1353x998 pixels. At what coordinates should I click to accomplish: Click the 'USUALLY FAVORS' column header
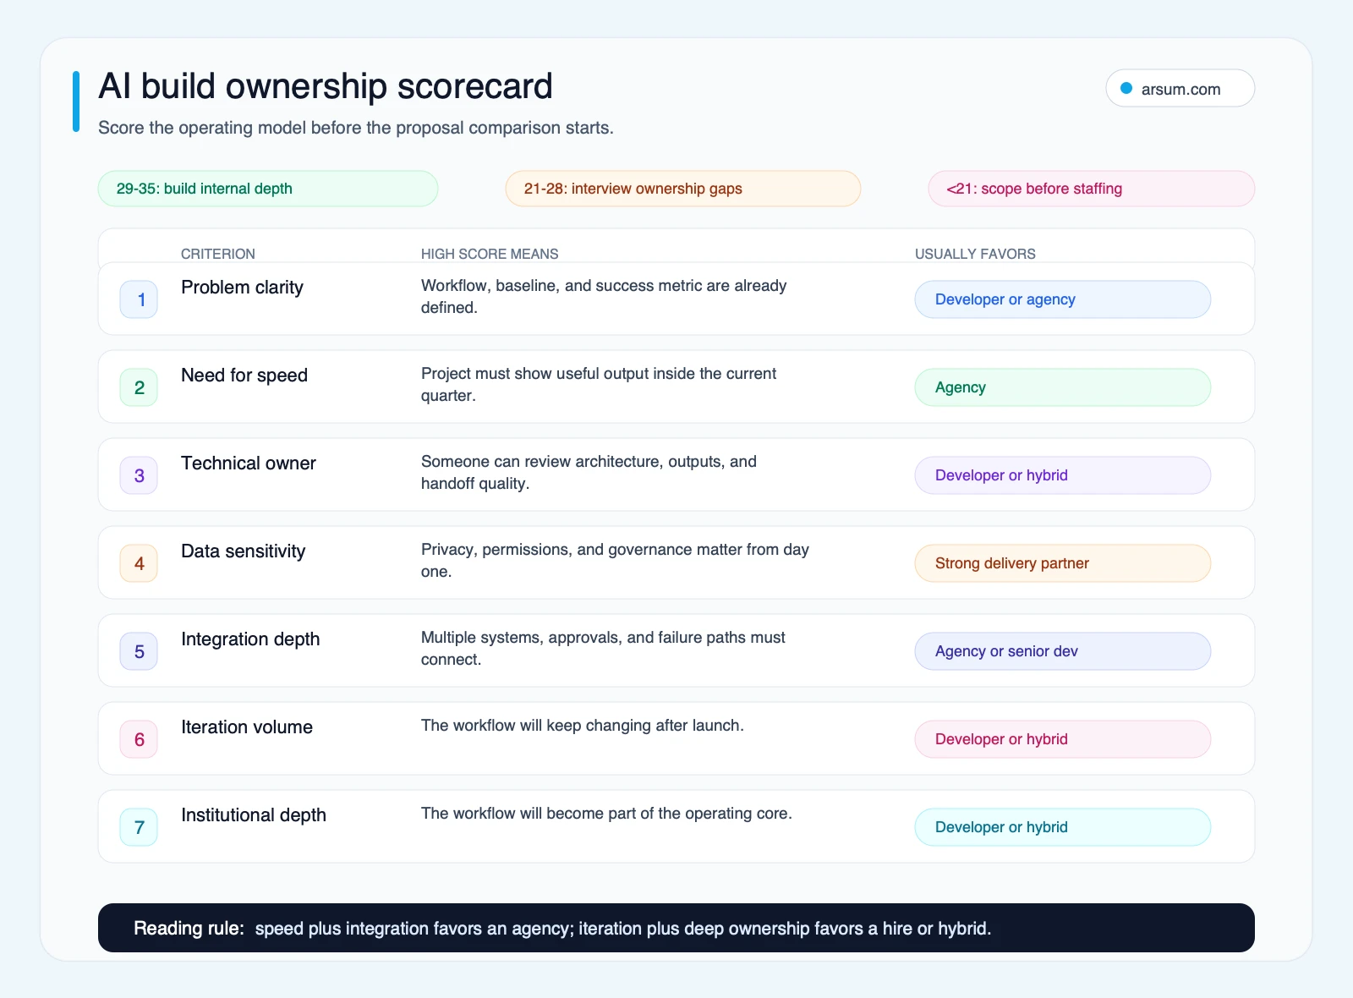(x=975, y=254)
